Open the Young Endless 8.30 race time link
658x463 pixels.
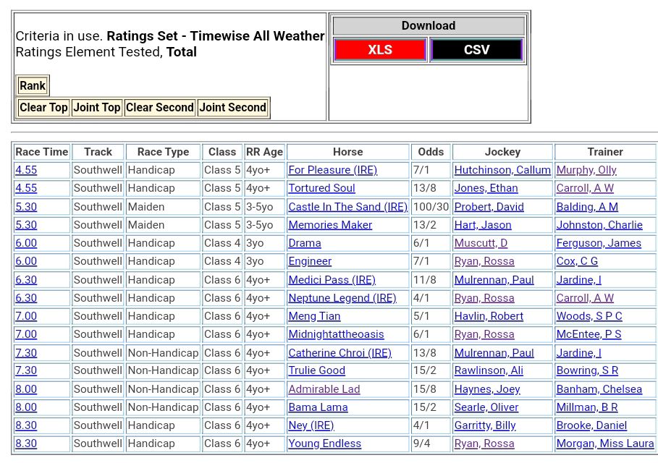click(26, 443)
